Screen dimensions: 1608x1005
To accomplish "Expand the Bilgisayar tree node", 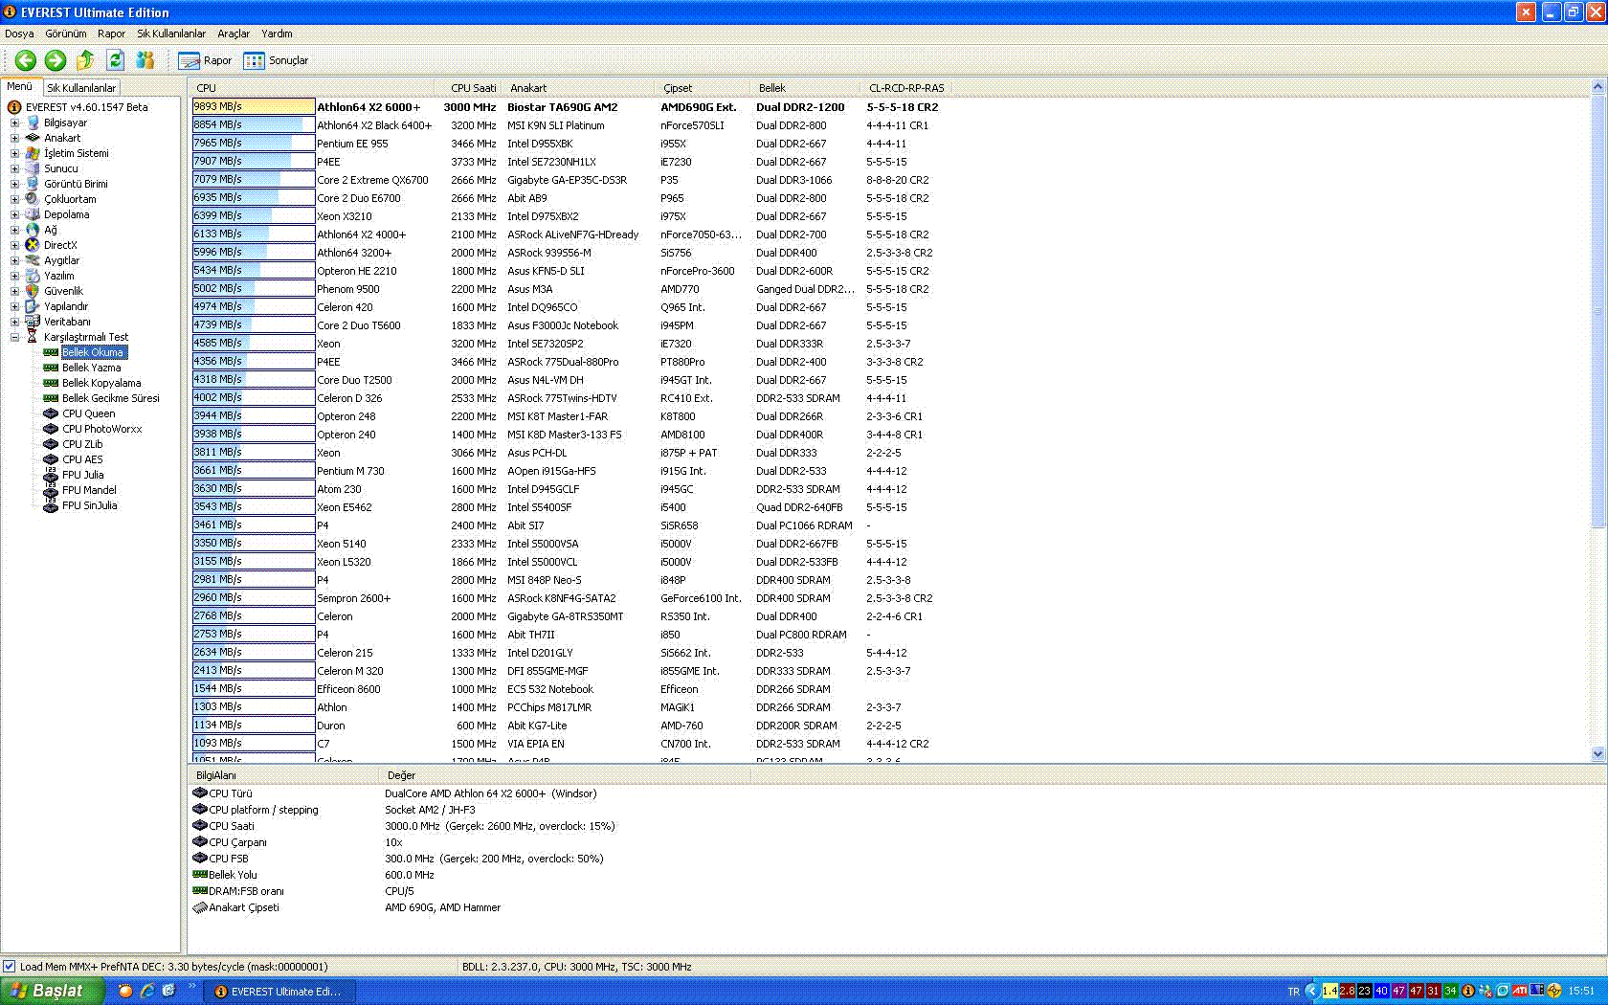I will coord(14,123).
